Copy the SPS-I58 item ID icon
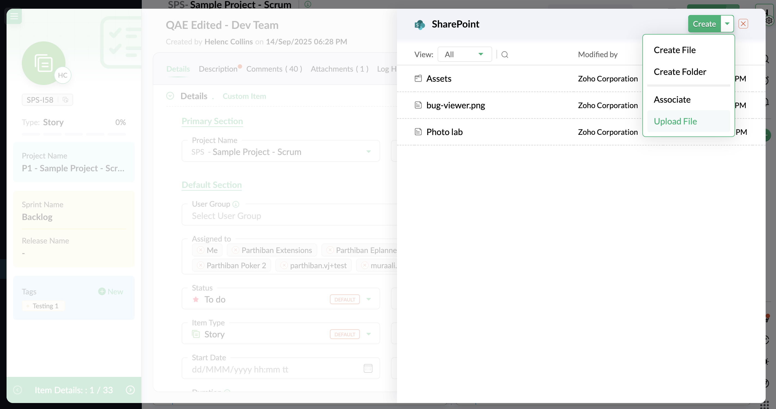This screenshot has width=776, height=409. point(65,100)
